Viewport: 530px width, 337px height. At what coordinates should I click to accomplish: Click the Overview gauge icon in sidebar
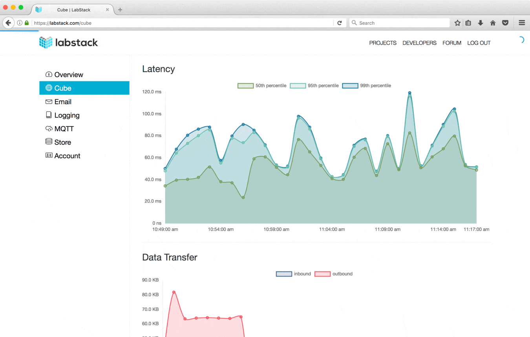49,74
